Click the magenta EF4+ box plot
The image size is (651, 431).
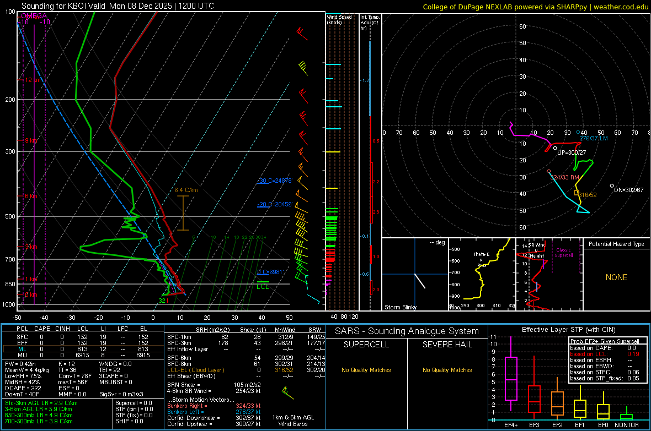511,374
